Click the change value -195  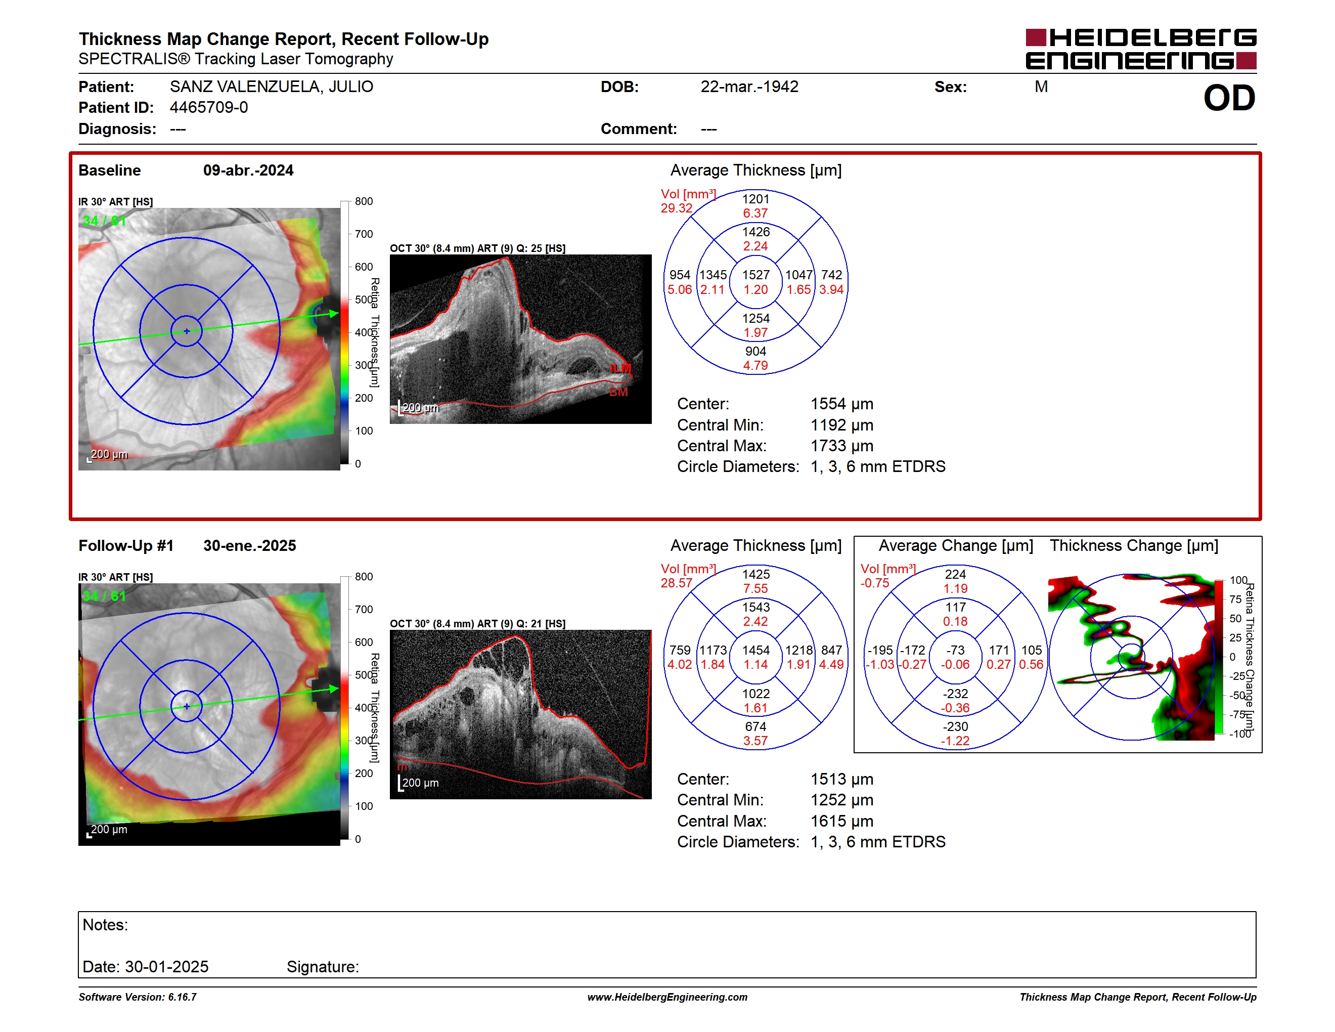880,651
